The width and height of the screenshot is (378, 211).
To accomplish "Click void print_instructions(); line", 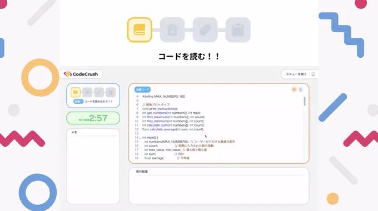I will tap(160, 109).
